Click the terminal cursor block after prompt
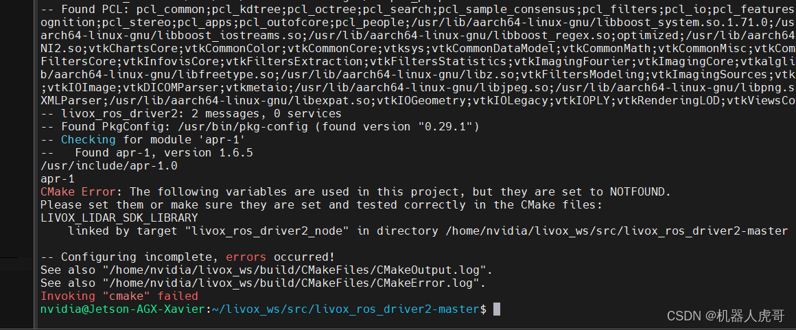Image resolution: width=796 pixels, height=330 pixels. [497, 309]
